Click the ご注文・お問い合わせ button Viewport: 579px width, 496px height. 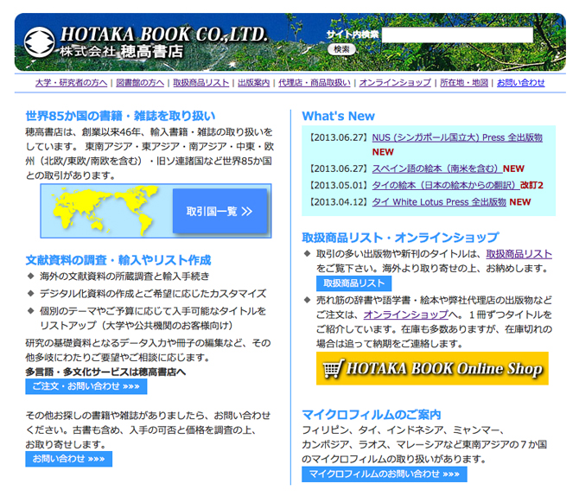click(x=86, y=386)
